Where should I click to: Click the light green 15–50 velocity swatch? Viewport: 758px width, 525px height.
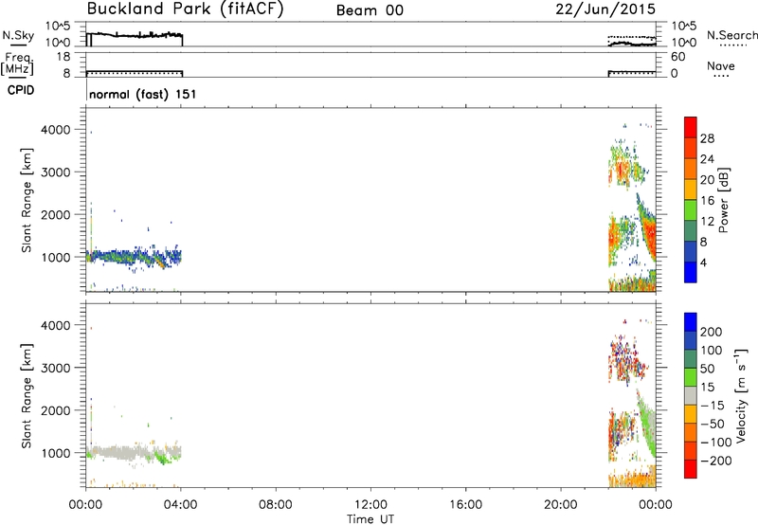coord(691,376)
